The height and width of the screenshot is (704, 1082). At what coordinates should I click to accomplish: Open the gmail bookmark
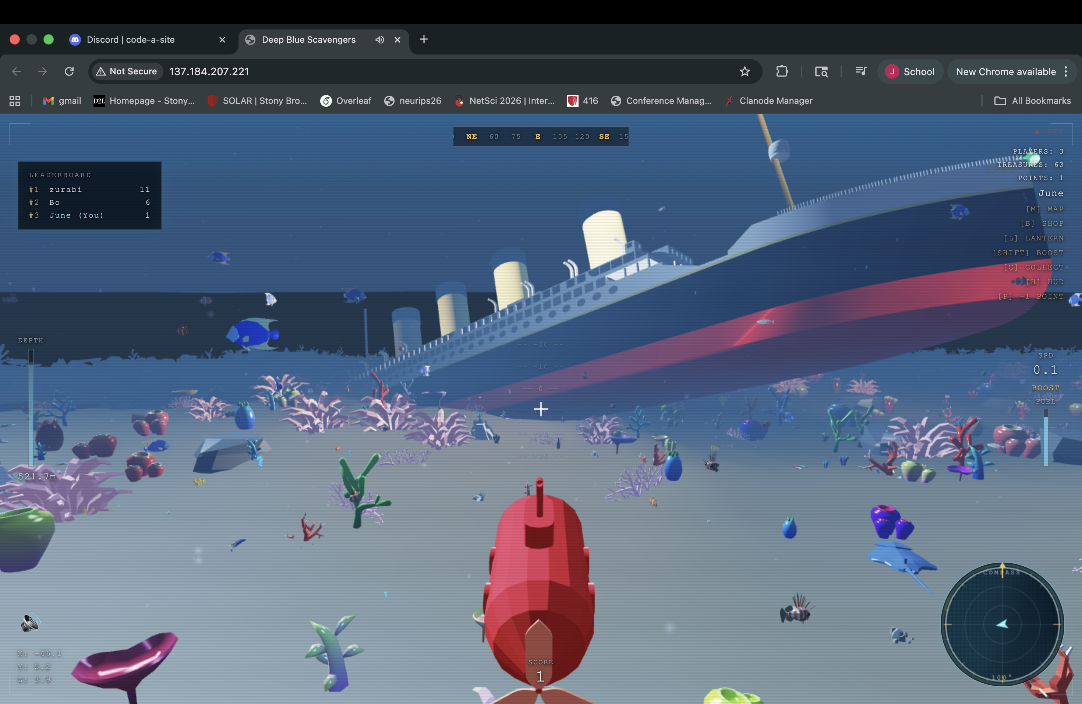click(62, 101)
